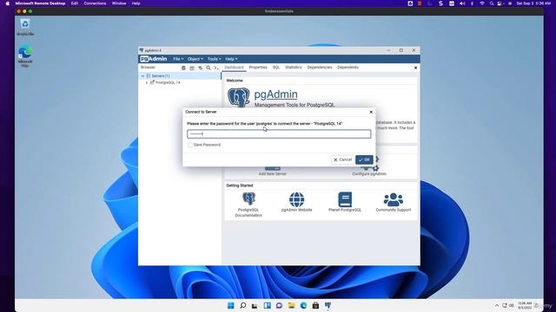This screenshot has width=556, height=312.
Task: Open the pgAdmin Help dropdown menu
Action: (231, 59)
